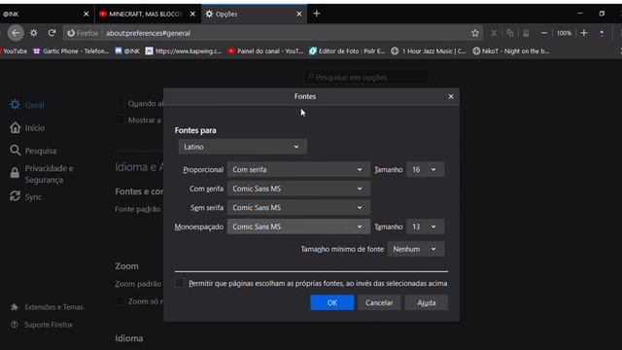Open Suporte Firefox link
The width and height of the screenshot is (622, 350).
pos(42,325)
